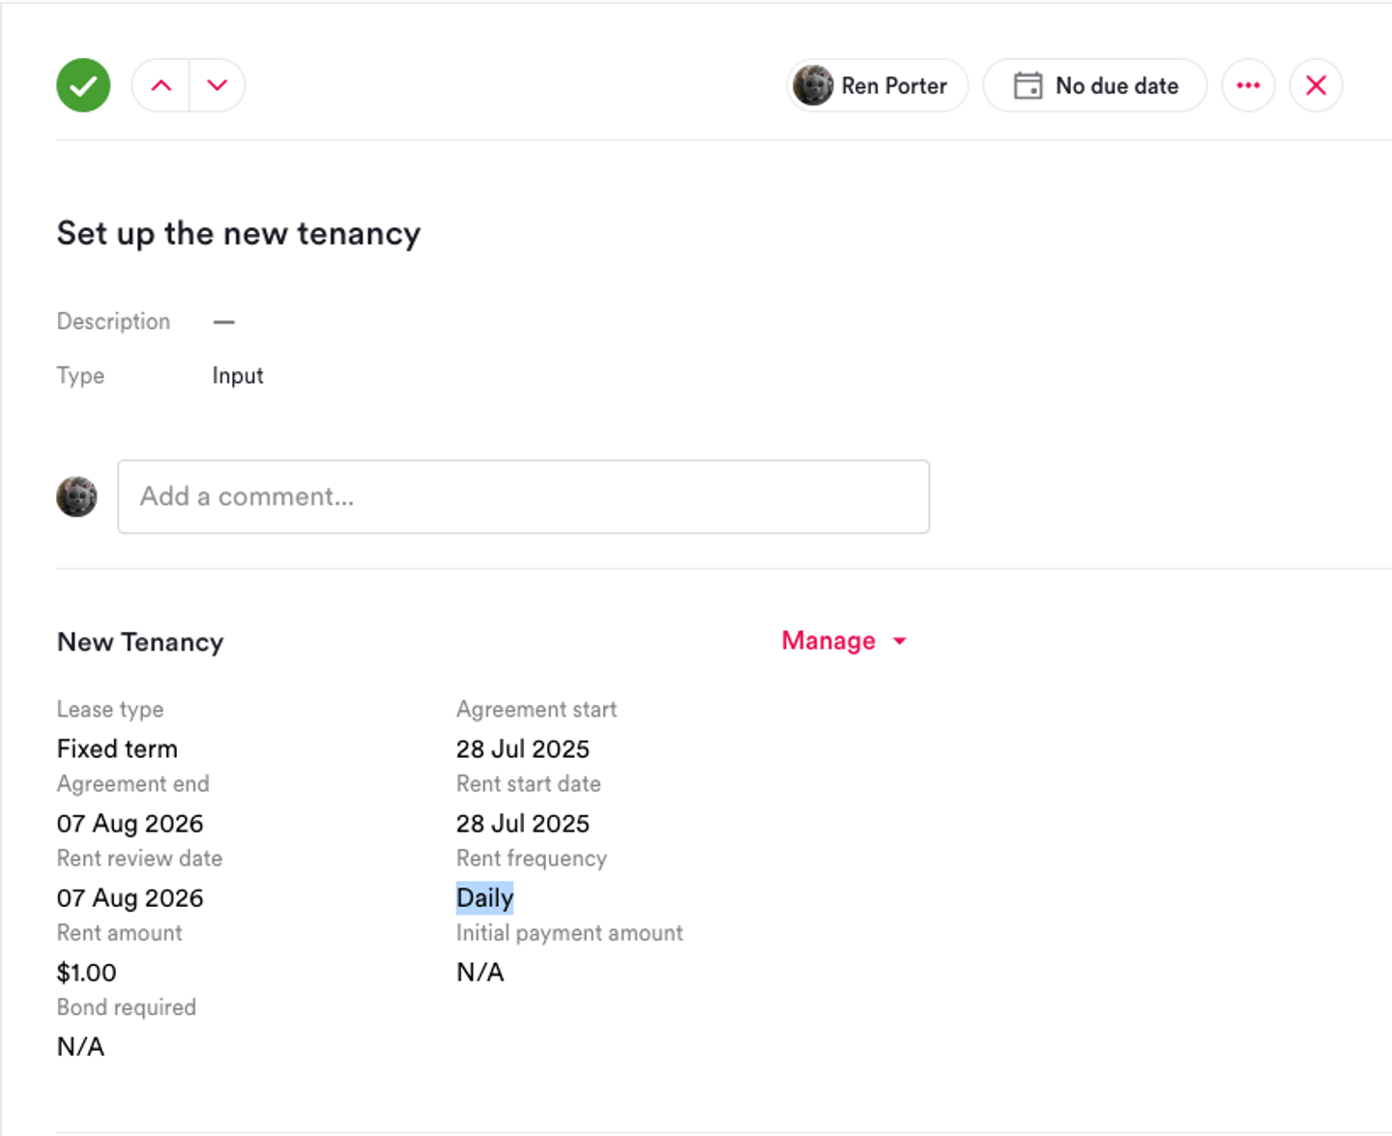Click the Description dash value
This screenshot has width=1392, height=1136.
tap(223, 322)
